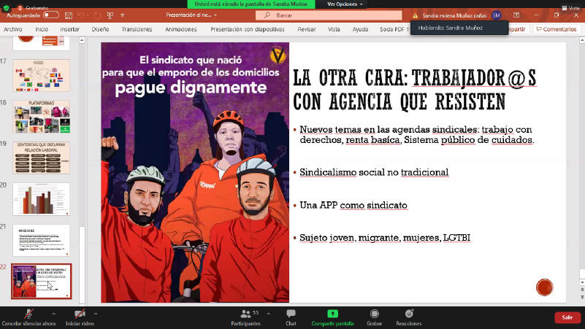Screen dimensions: 585x329
Task: Click the poster illustration on the slide
Action: point(195,172)
